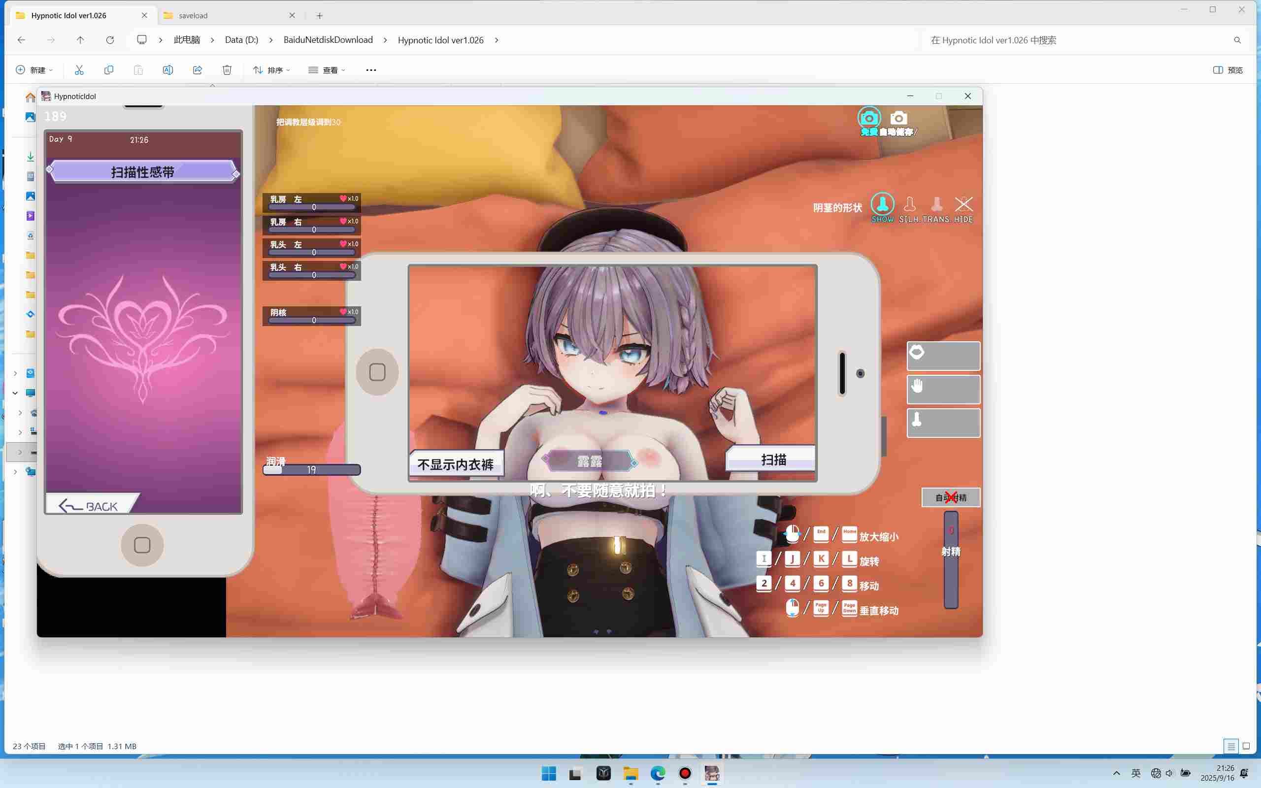Click the Downloads icon in Explorer sidebar

coord(30,156)
